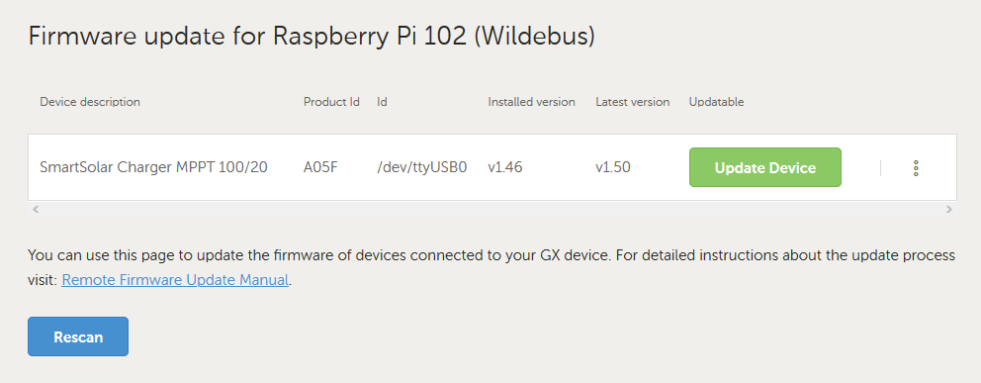
Task: Click the left scroll arrow under the table
Action: (36, 210)
